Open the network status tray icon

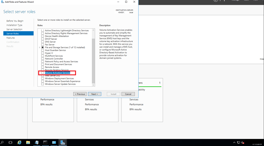238,142
